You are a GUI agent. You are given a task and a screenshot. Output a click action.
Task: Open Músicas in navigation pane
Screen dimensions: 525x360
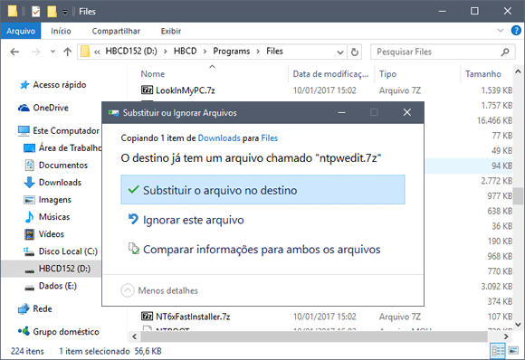pyautogui.click(x=54, y=217)
